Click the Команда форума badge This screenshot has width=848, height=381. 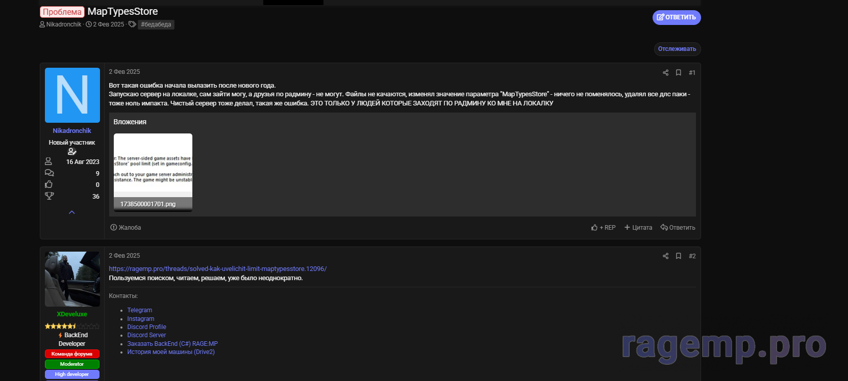[72, 354]
